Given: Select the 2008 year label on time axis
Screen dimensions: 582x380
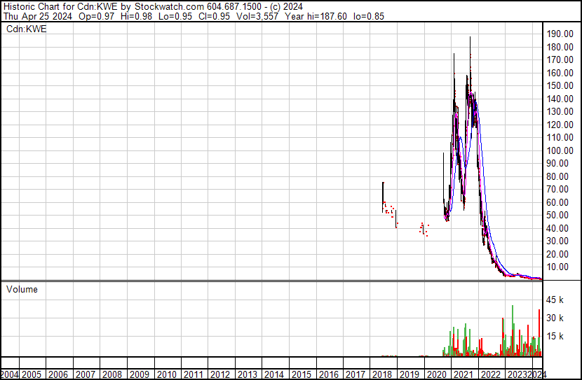Looking at the screenshot, I should click(x=112, y=374).
